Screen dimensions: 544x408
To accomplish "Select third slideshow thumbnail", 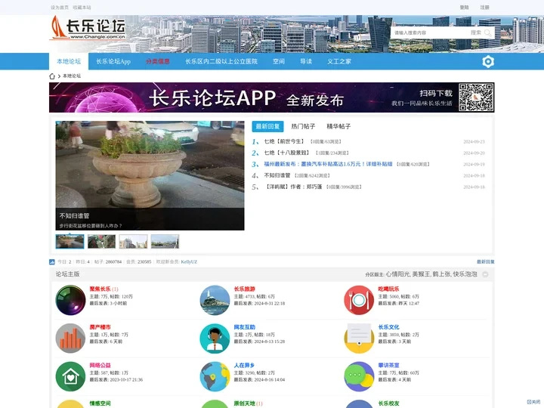I will click(x=133, y=242).
